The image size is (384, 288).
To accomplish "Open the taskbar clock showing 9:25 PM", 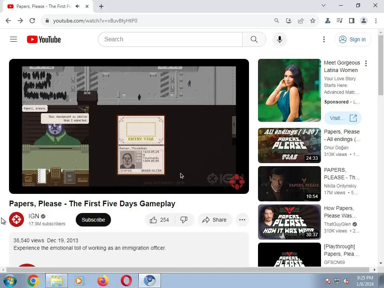I will (x=365, y=281).
